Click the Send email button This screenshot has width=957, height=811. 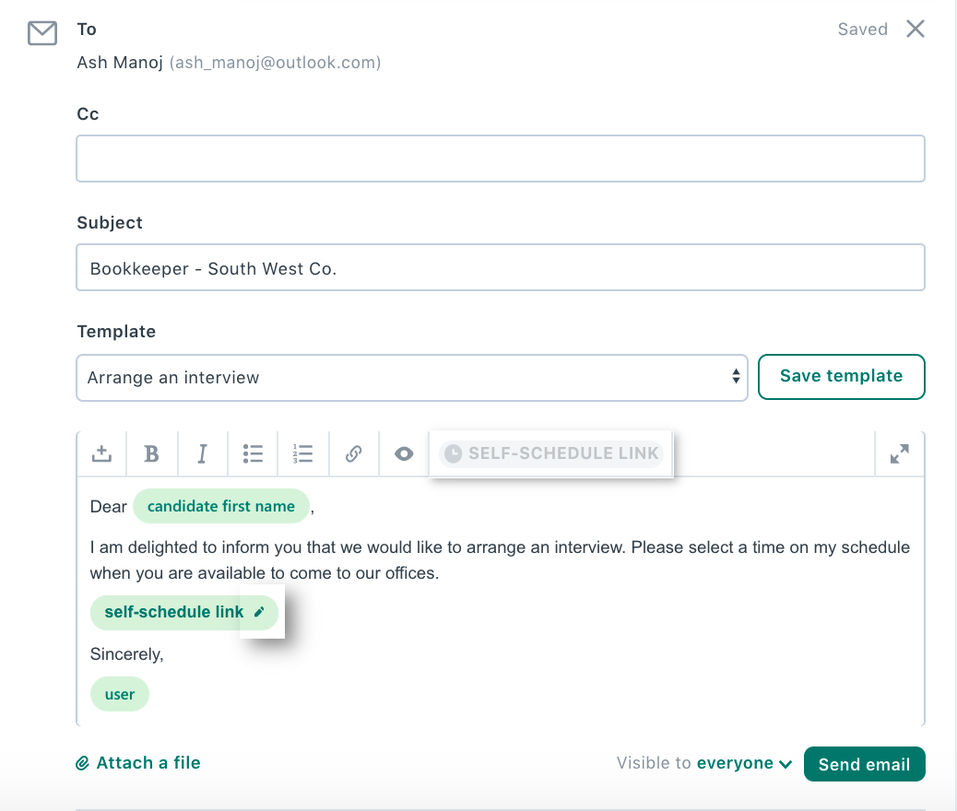[864, 764]
